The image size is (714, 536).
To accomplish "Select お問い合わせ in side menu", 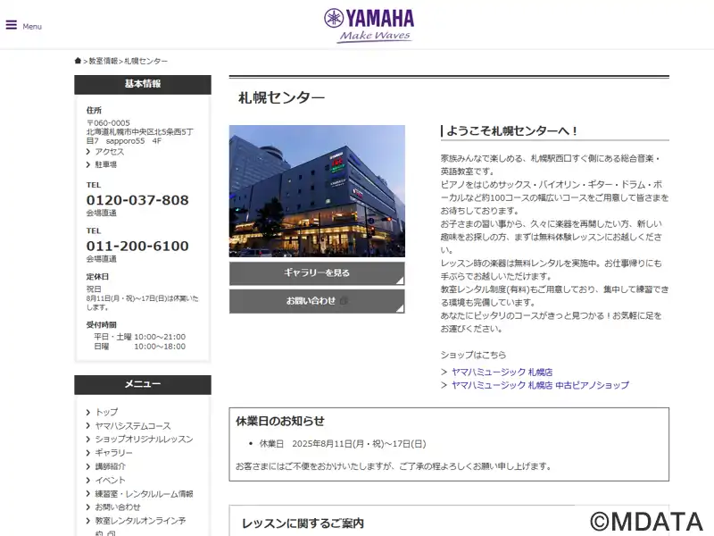I will coord(118,507).
